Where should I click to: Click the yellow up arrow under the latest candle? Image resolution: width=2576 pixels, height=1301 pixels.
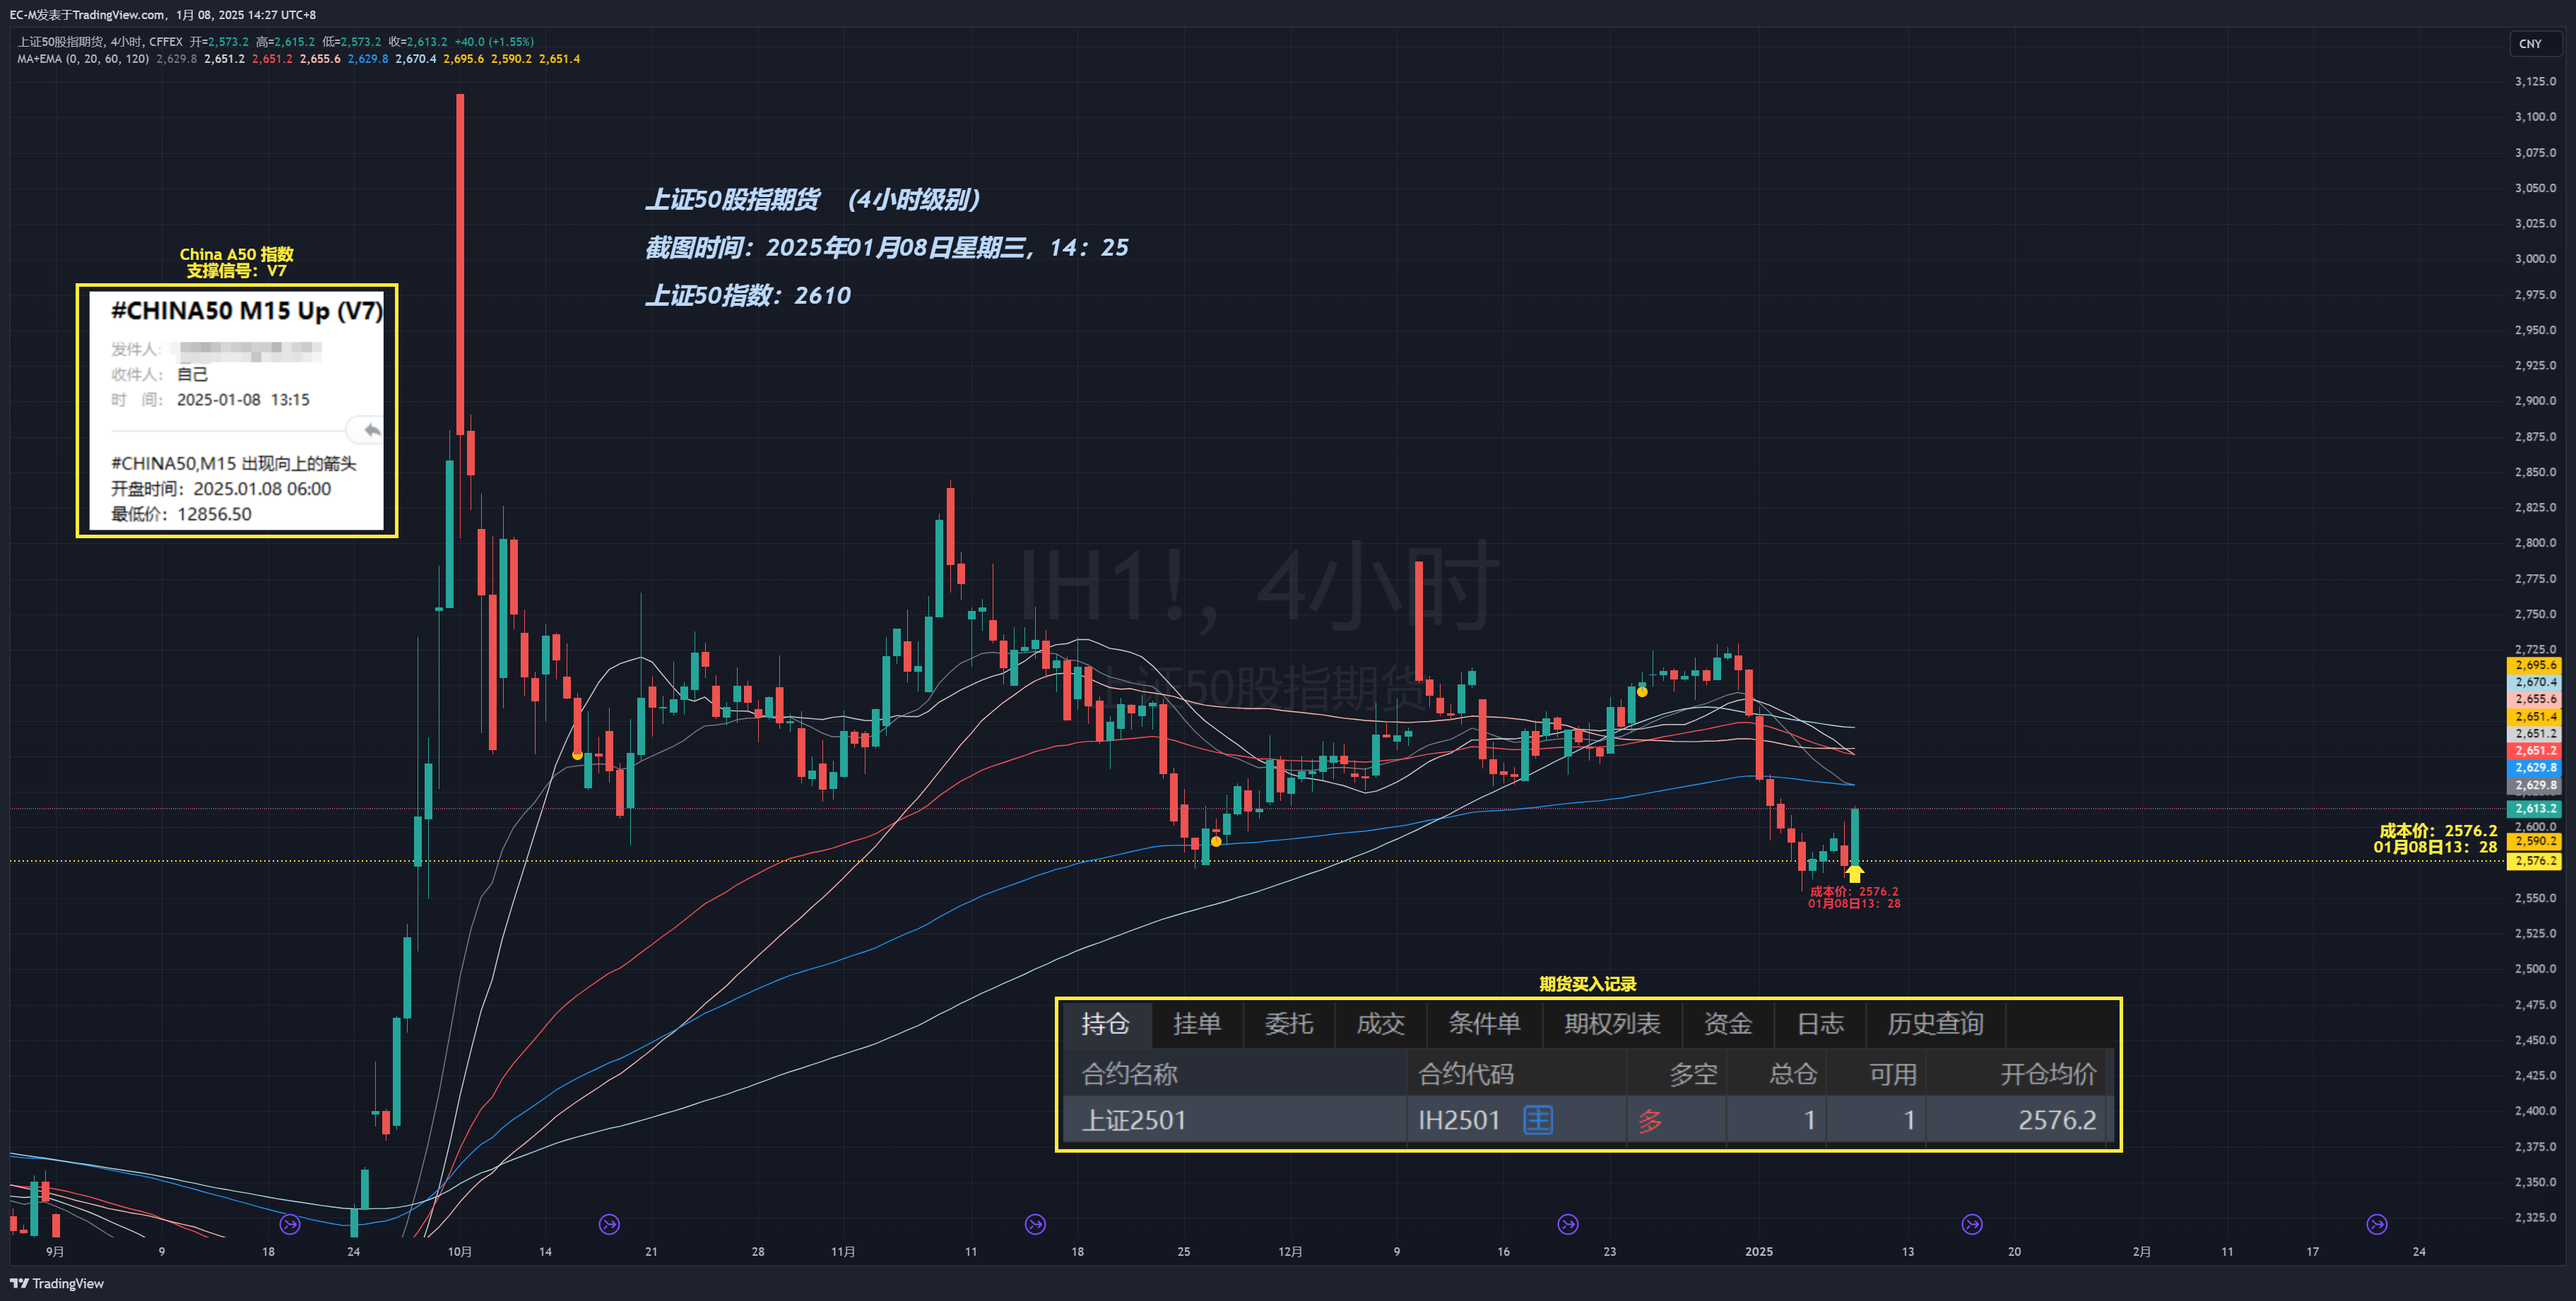click(1854, 874)
